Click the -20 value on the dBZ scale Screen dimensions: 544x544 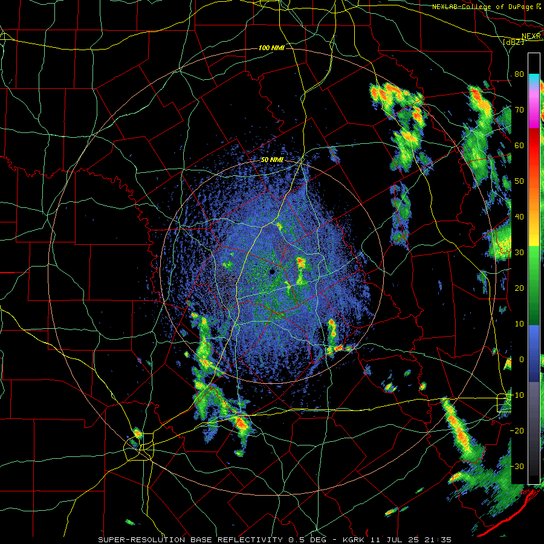tap(517, 431)
